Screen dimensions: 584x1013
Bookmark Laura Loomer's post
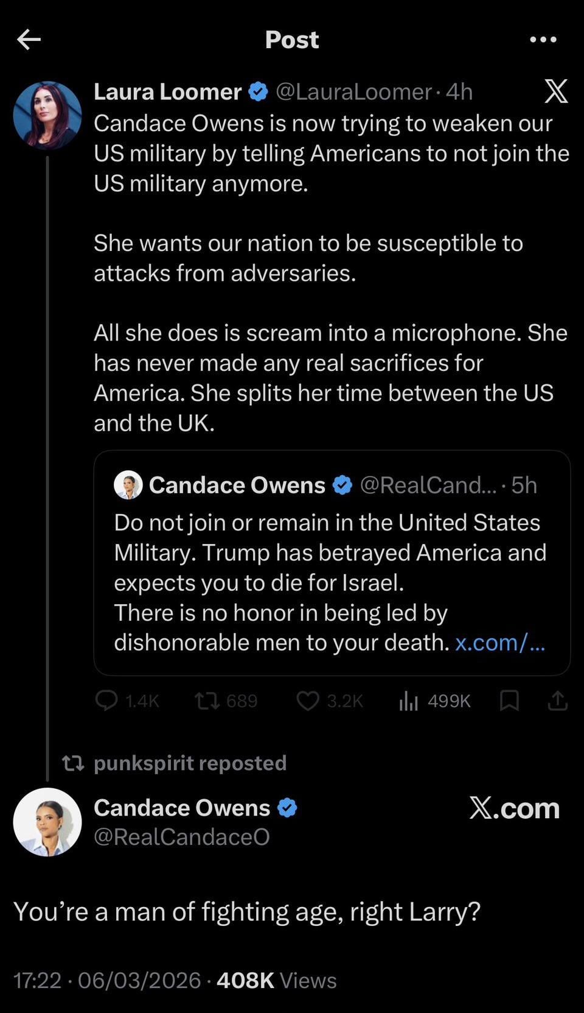509,701
